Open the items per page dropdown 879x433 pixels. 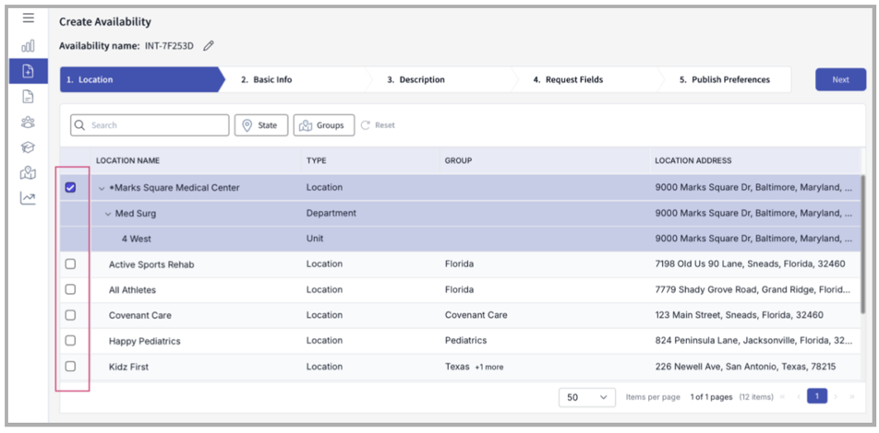(x=588, y=397)
